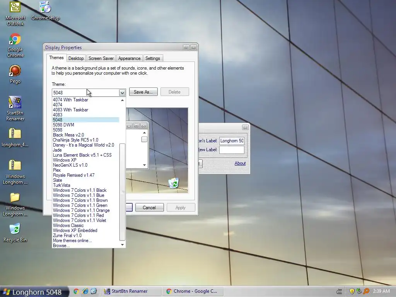
Task: Switch to StartBtn Renamer taskbar button
Action: 131,292
